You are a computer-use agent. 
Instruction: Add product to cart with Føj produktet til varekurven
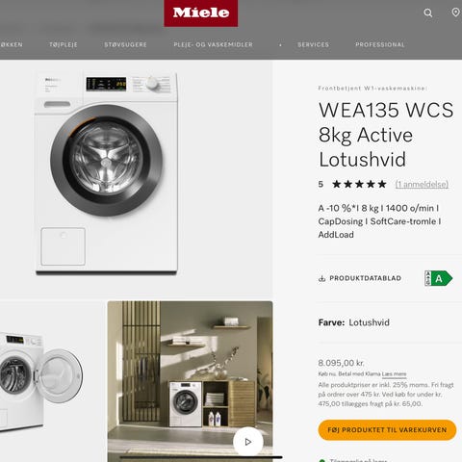(x=387, y=430)
